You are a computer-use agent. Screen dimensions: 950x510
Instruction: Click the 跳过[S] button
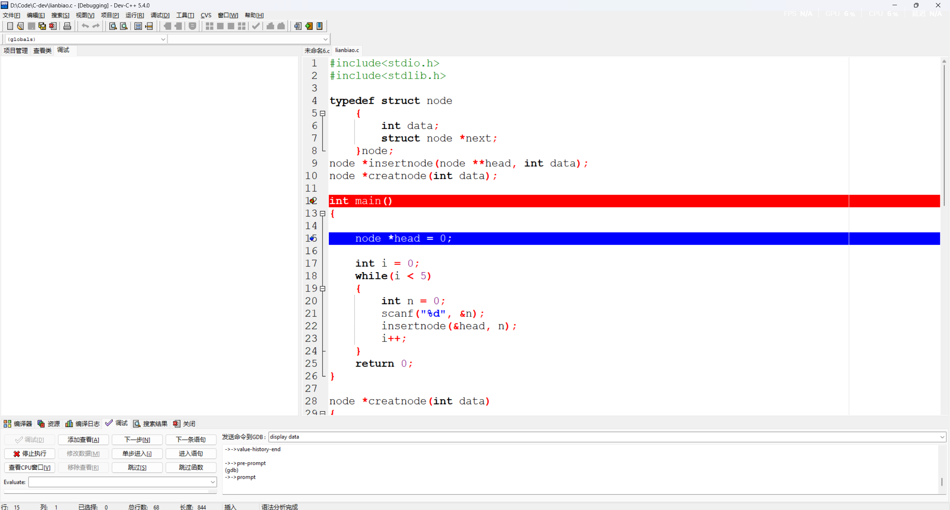click(x=137, y=467)
